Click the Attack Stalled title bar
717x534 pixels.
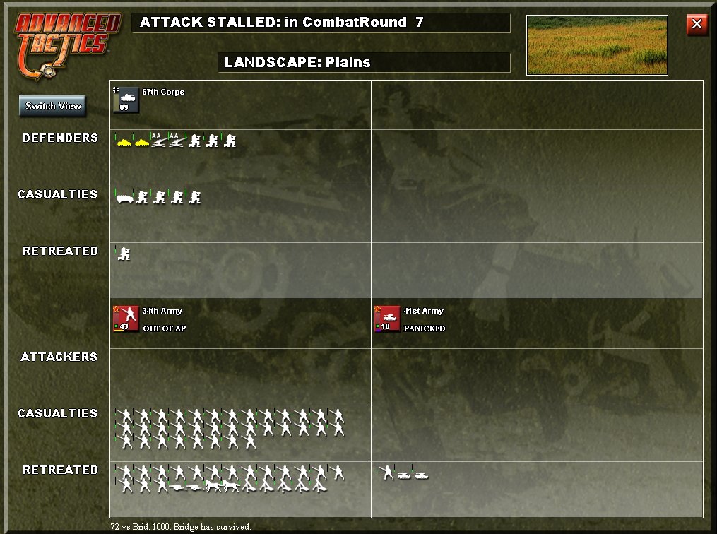[321, 23]
